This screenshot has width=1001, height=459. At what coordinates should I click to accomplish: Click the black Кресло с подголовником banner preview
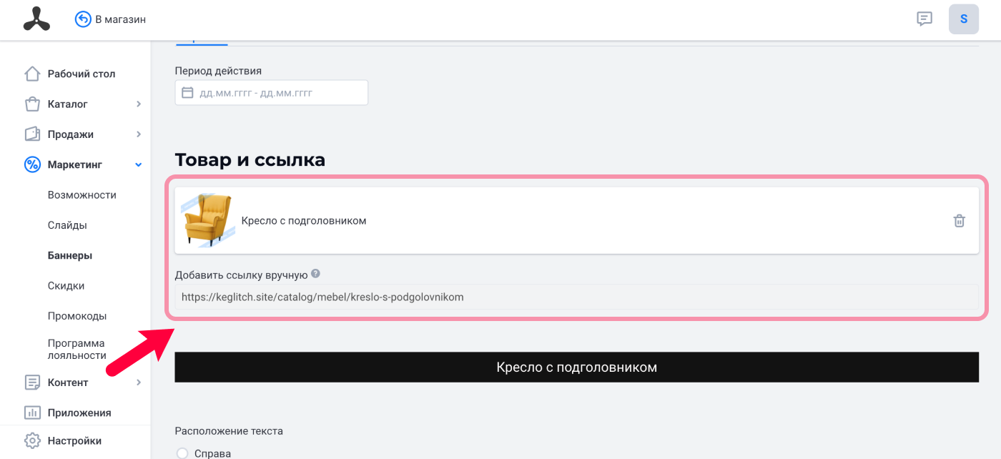pyautogui.click(x=576, y=367)
